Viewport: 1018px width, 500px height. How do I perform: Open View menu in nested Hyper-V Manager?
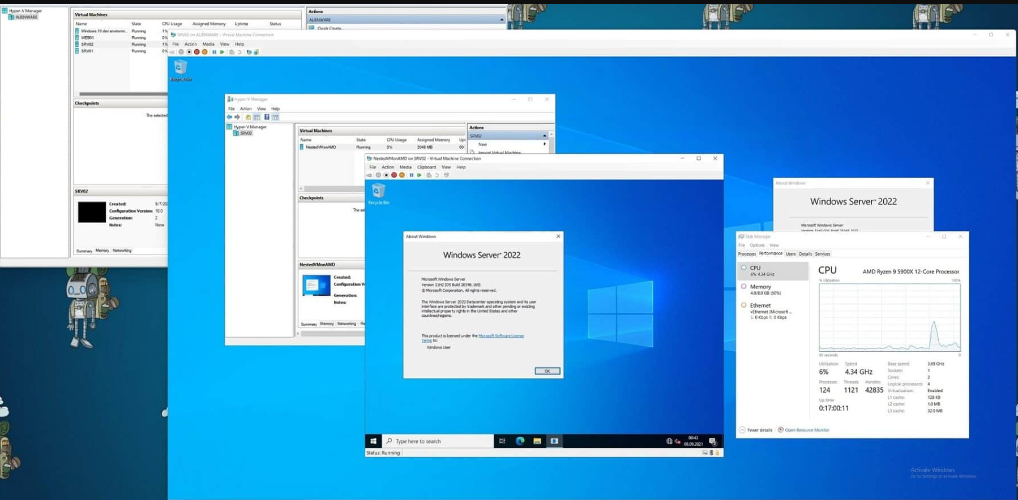[261, 109]
